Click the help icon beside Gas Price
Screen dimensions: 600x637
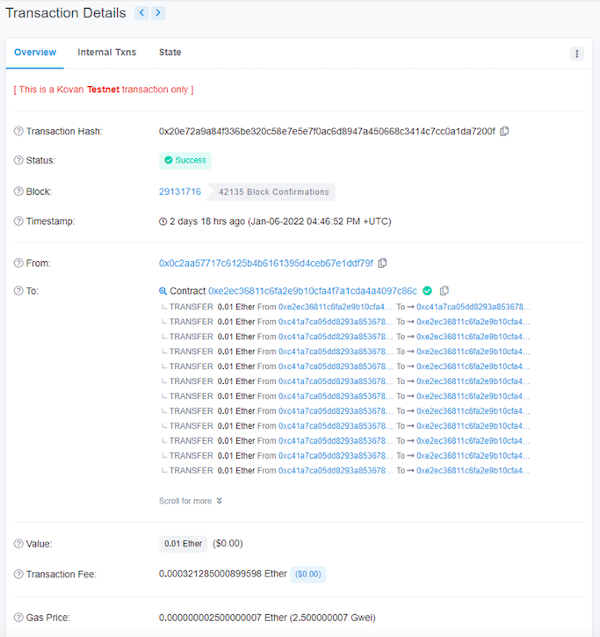(x=18, y=618)
